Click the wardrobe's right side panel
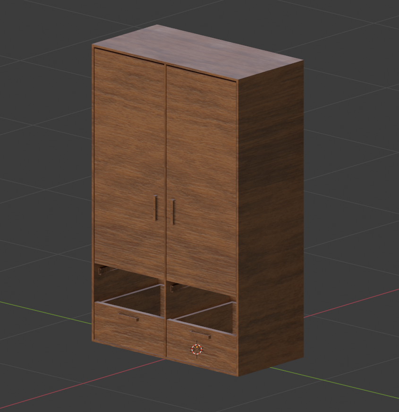Image resolution: width=399 pixels, height=412 pixels. [271, 218]
